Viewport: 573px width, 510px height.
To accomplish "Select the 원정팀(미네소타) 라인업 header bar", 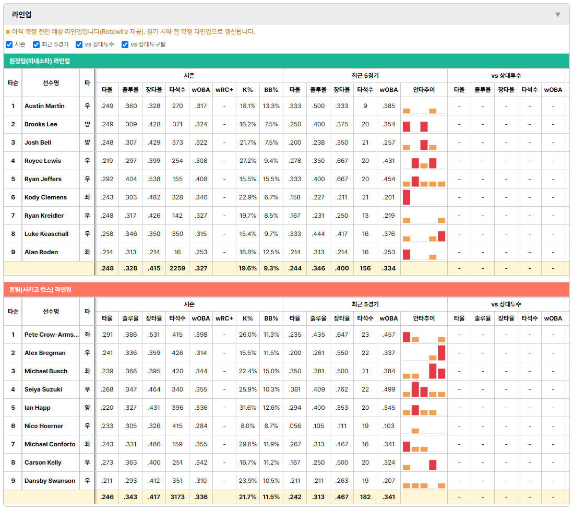I will point(286,61).
